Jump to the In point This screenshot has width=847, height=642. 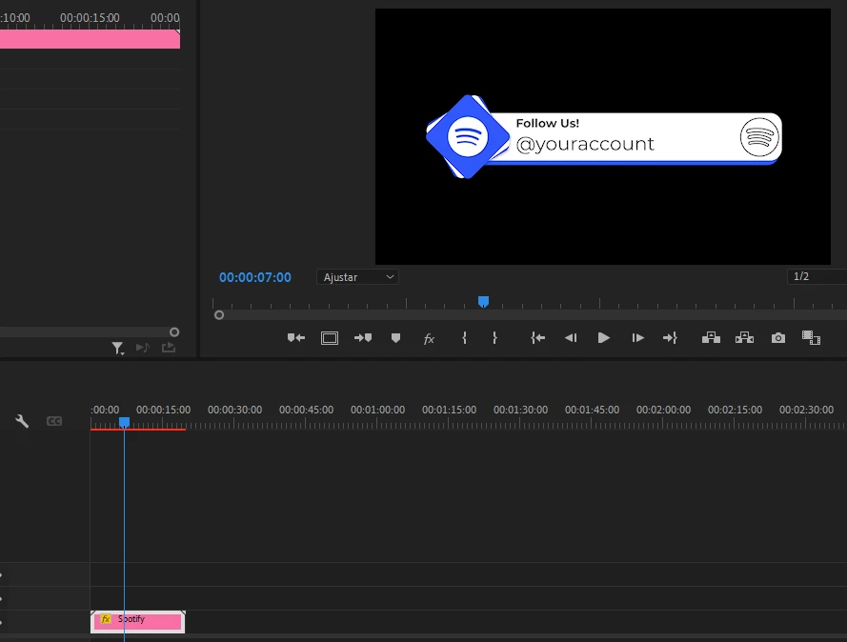point(537,338)
